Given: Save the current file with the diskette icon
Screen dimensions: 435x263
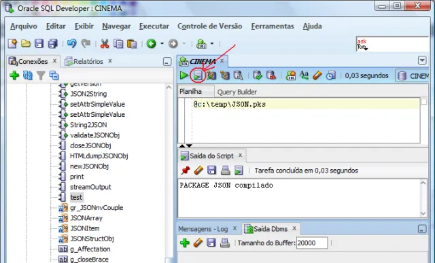Looking at the screenshot, I should click(39, 43).
